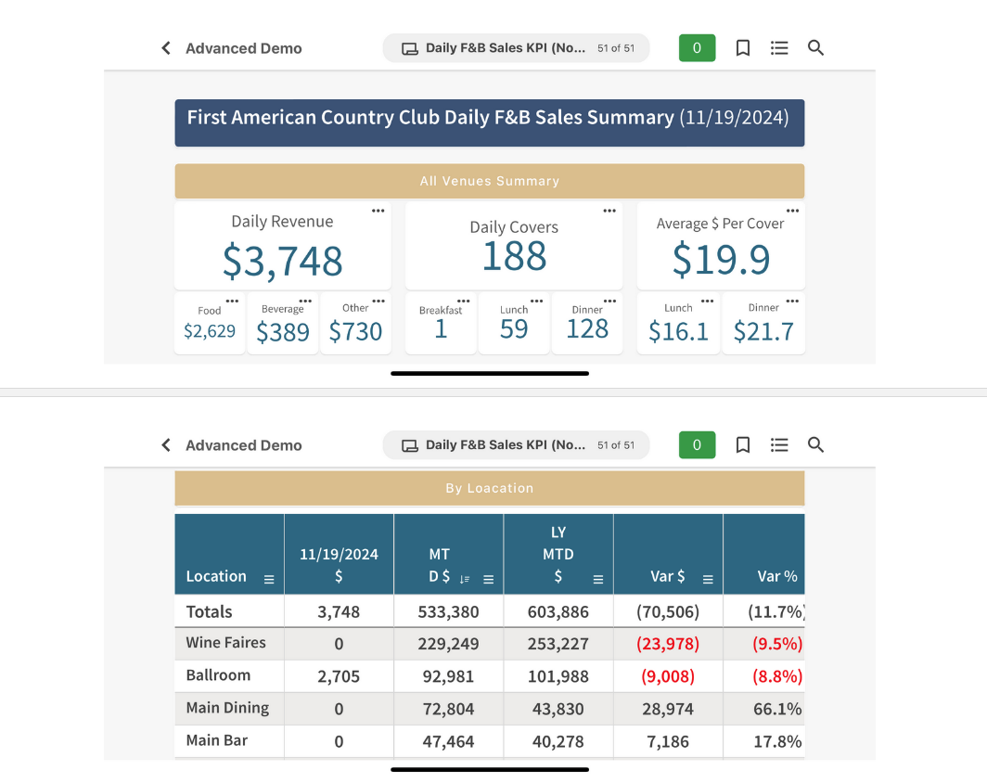Open the list view icon in the header
The width and height of the screenshot is (987, 783).
pos(779,47)
